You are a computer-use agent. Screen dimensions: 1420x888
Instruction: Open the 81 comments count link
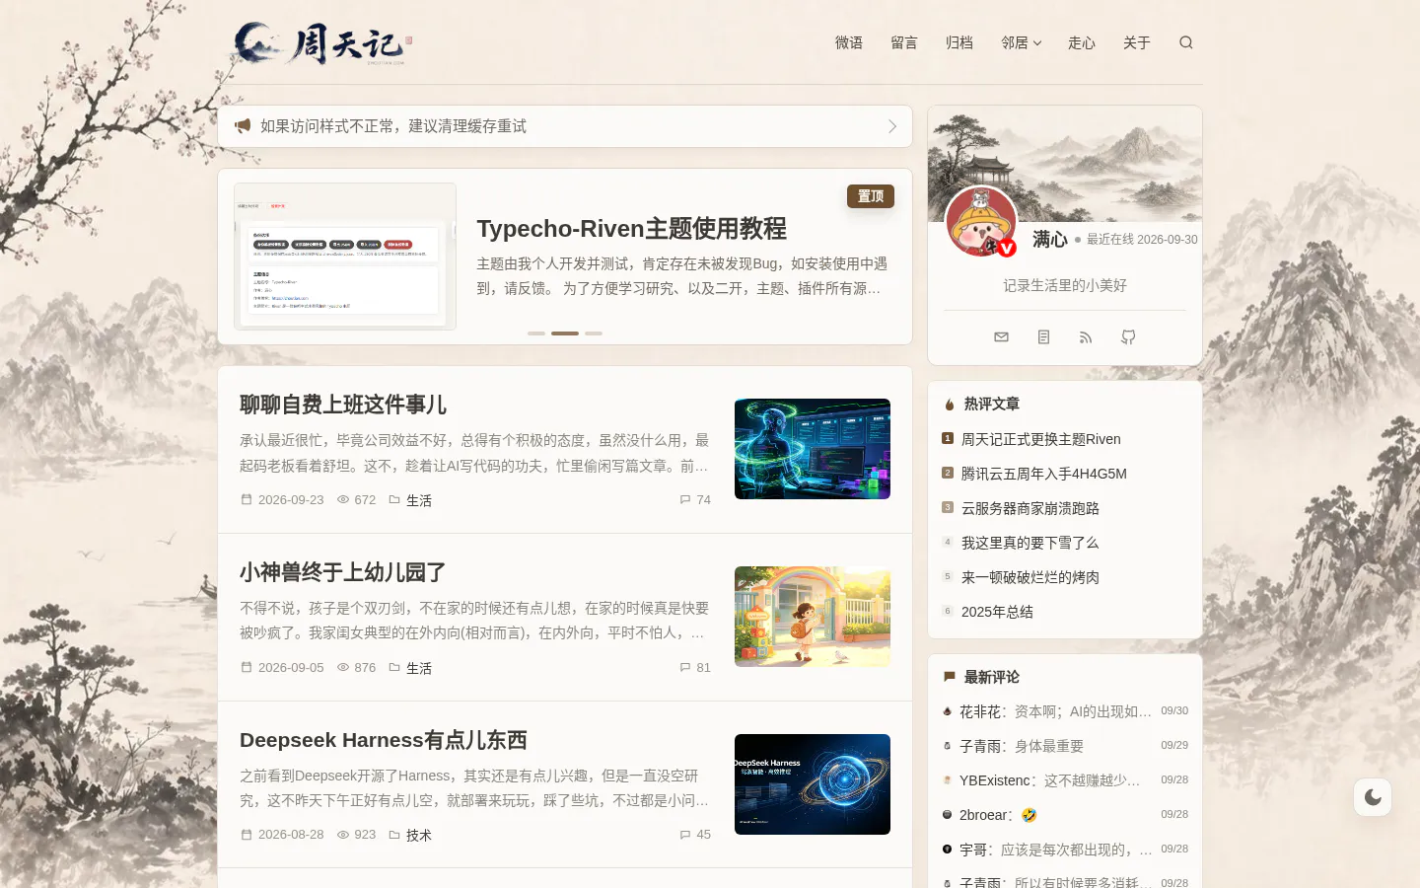pos(695,668)
